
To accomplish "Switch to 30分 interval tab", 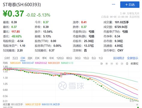I will 78,58.
